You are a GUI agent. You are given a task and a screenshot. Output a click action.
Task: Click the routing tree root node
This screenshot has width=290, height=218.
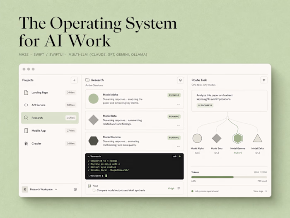point(228,118)
